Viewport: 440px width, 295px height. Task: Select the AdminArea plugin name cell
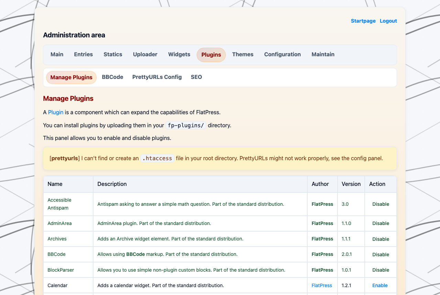pos(68,223)
